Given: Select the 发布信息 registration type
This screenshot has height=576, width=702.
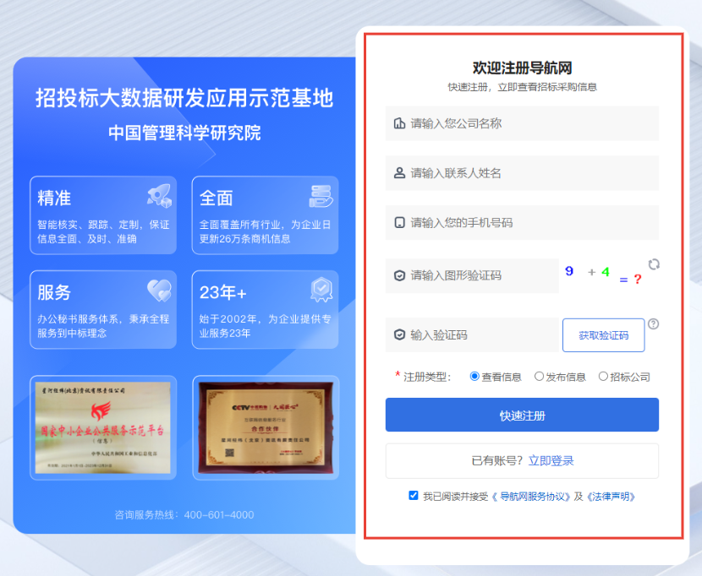Looking at the screenshot, I should (x=539, y=377).
